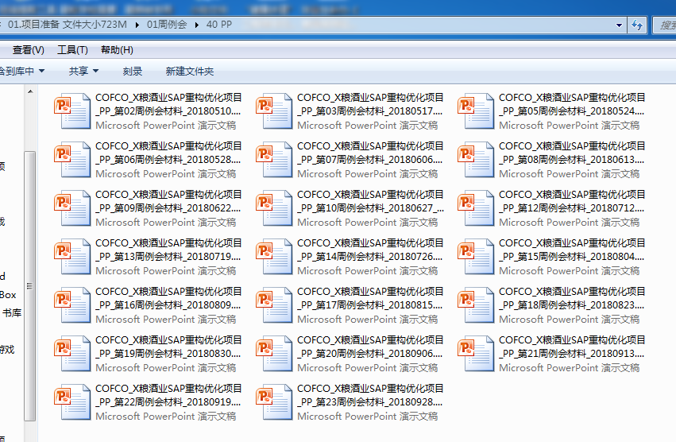The width and height of the screenshot is (676, 442).
Task: Open the 查看(V) menu
Action: pyautogui.click(x=28, y=50)
